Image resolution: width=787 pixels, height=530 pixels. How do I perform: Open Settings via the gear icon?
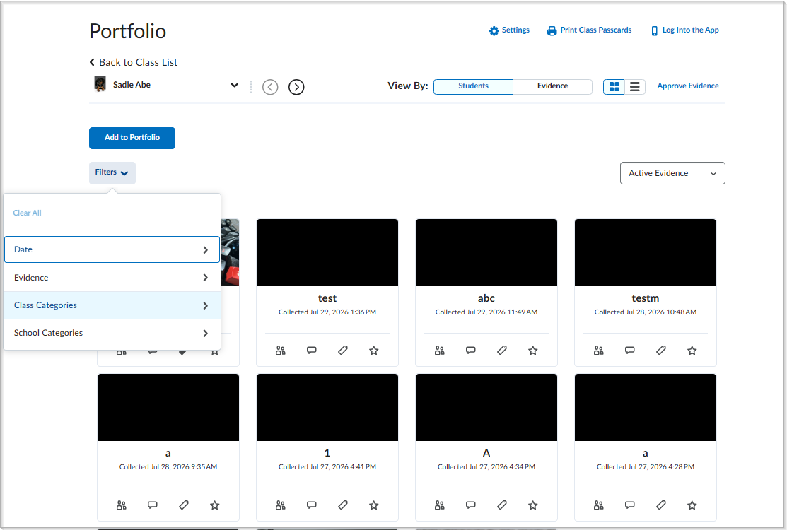point(494,30)
